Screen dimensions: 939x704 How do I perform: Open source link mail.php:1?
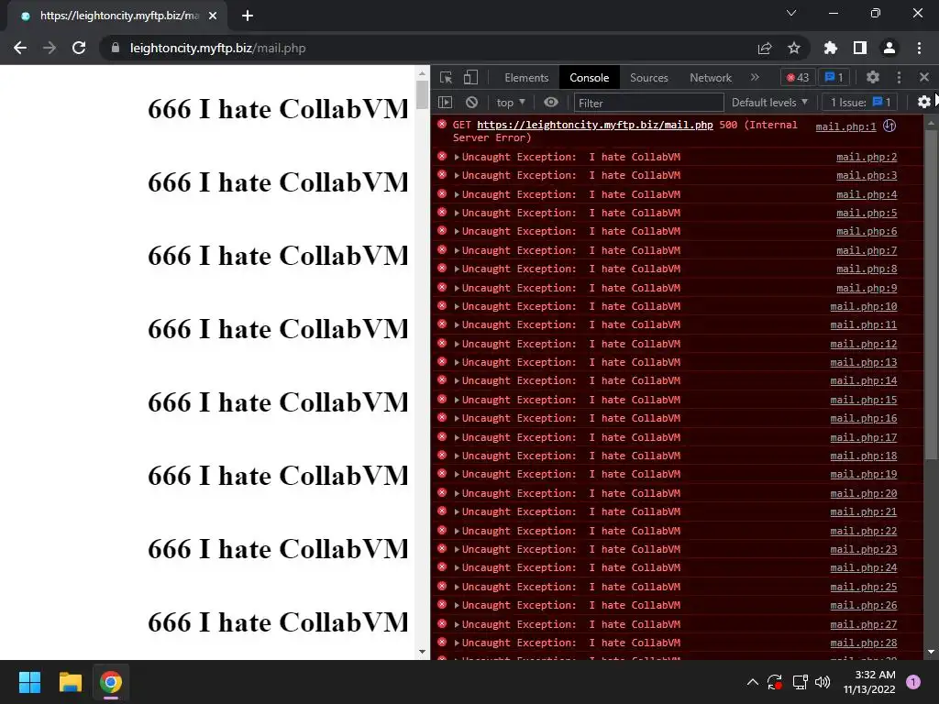coord(845,126)
